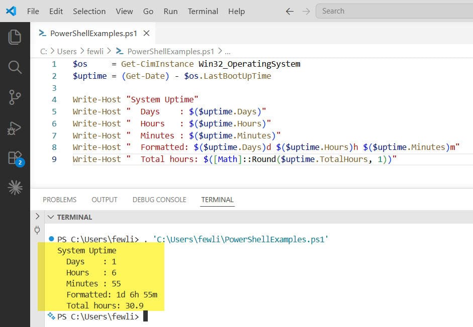This screenshot has width=473, height=327.
Task: Click the asterisk-shaped icon in activity bar
Action: tap(15, 187)
